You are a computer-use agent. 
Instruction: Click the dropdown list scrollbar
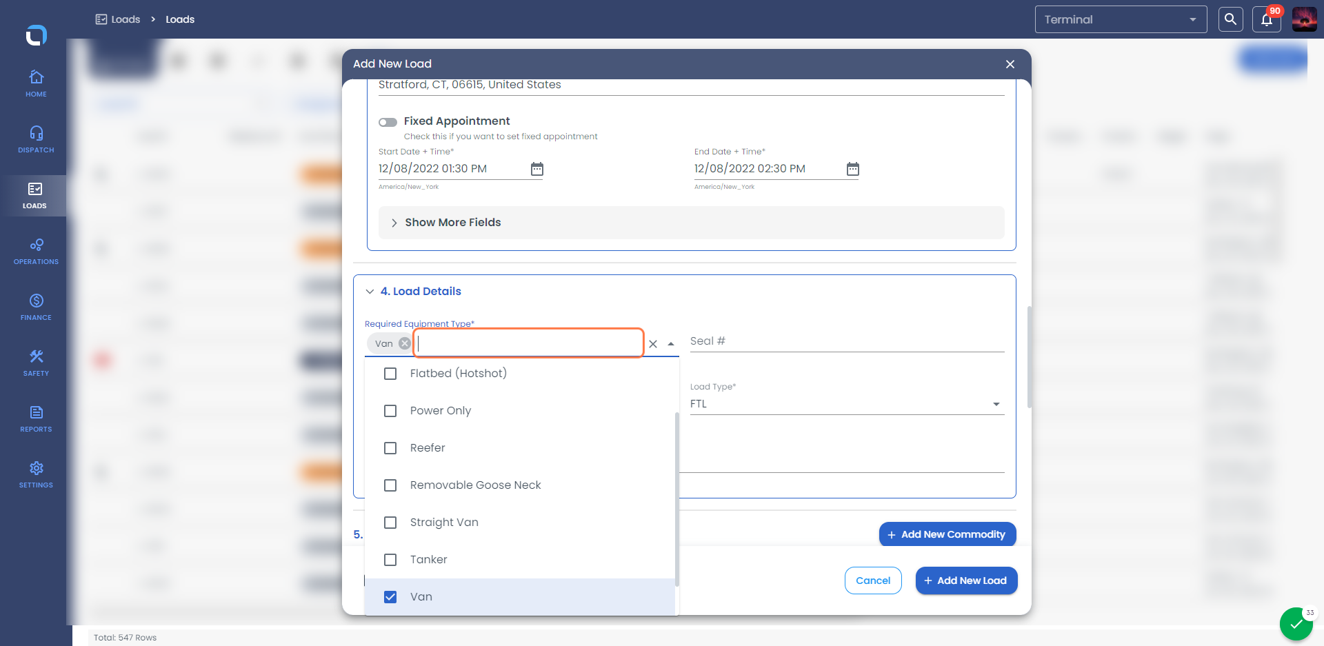pyautogui.click(x=676, y=499)
